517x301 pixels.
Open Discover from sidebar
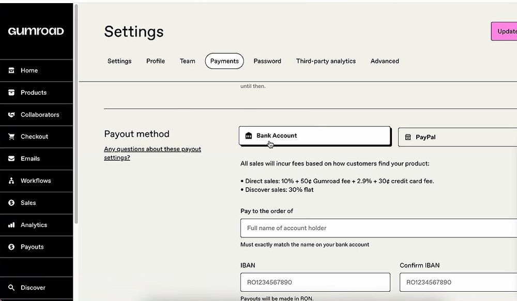36,288
